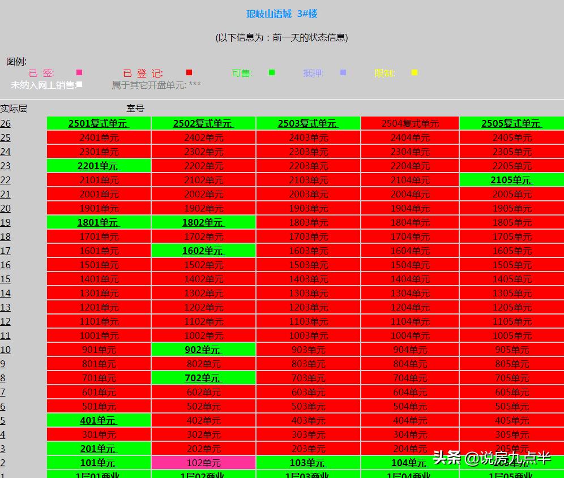The image size is (564, 478).
Task: Click floor number 19 link
Action: 6,222
